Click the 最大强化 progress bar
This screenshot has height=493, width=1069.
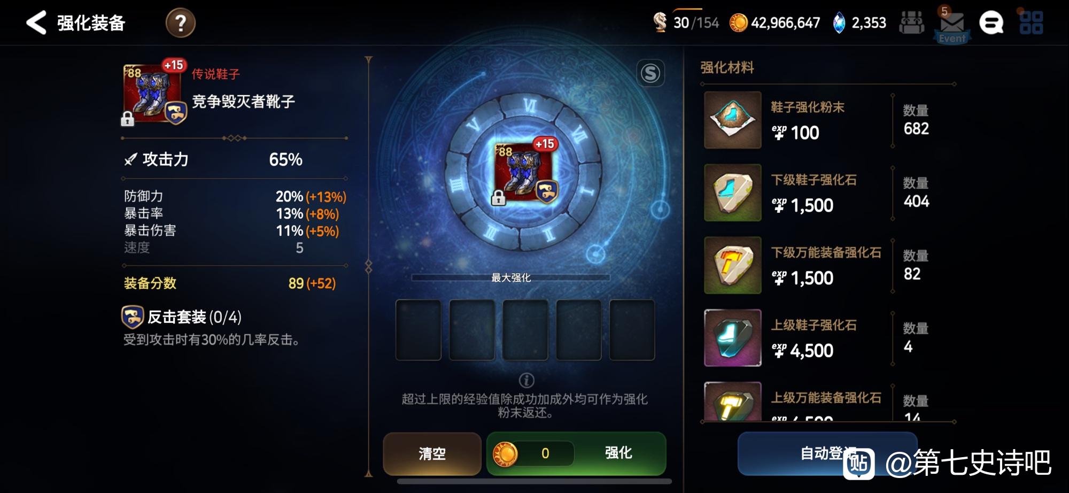click(510, 278)
